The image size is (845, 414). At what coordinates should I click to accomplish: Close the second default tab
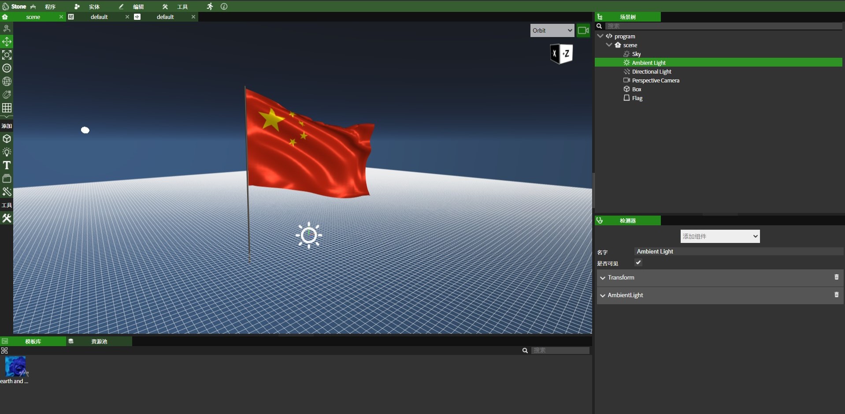(x=193, y=17)
